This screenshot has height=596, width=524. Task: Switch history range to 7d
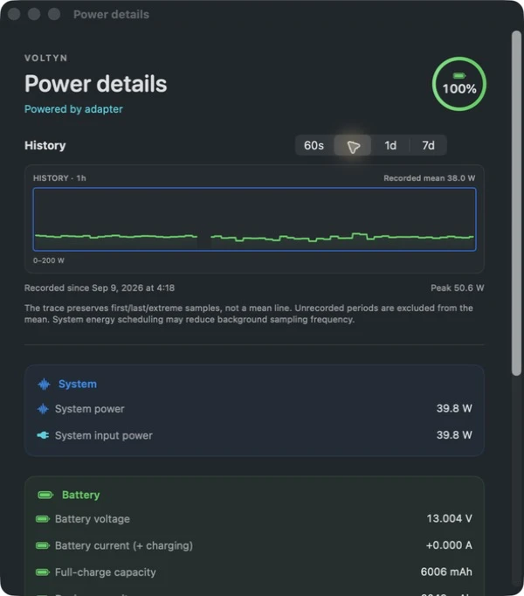pyautogui.click(x=428, y=145)
